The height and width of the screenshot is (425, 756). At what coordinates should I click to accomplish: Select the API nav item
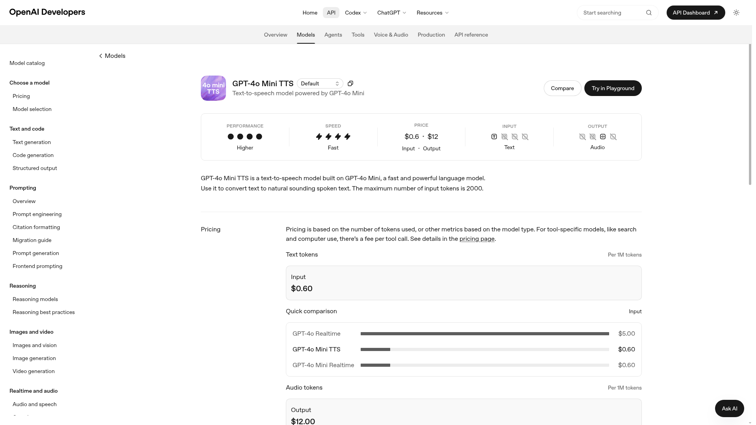[x=331, y=13]
